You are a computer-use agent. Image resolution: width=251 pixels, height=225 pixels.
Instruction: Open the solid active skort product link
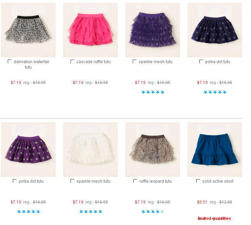[218, 181]
